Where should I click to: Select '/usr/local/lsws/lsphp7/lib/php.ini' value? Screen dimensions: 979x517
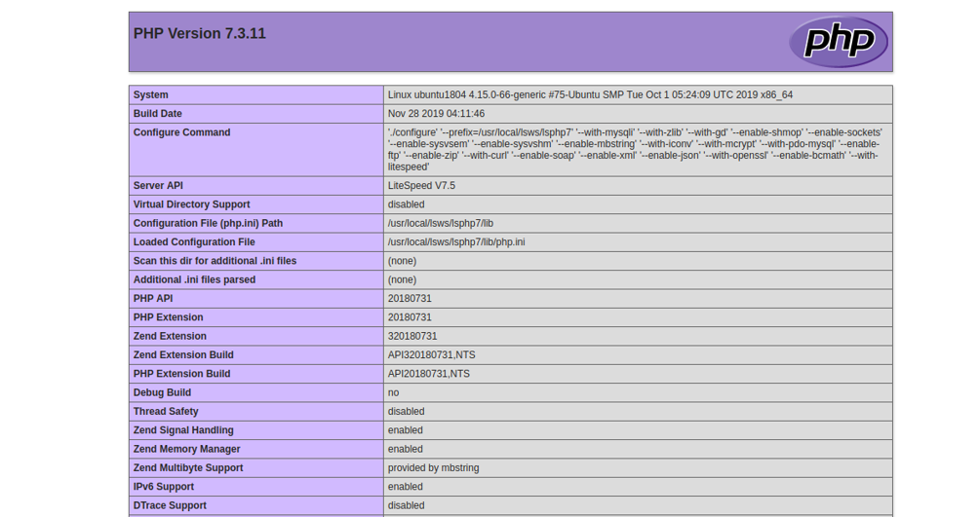point(456,242)
